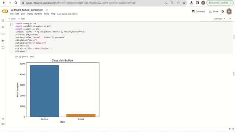Open the View menu
The image size is (235, 132).
[x=23, y=14]
